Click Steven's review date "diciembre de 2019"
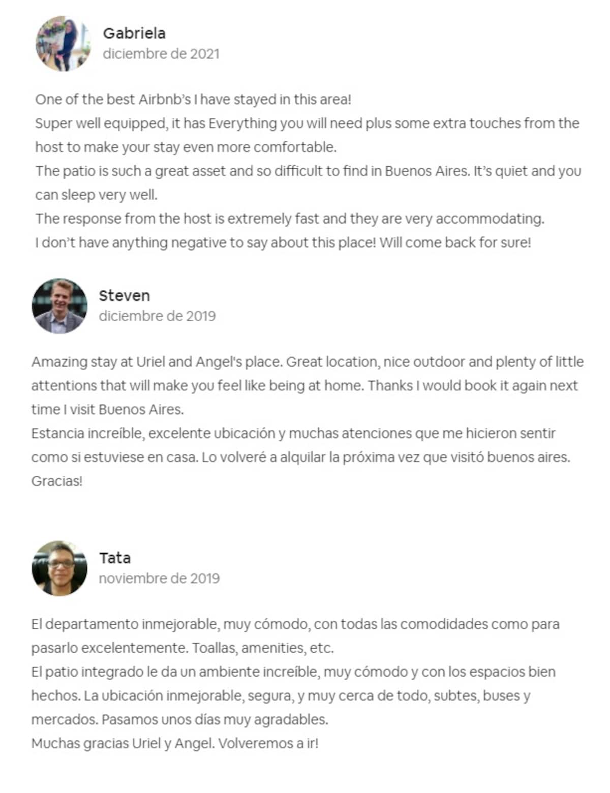The height and width of the screenshot is (793, 610). click(x=157, y=316)
